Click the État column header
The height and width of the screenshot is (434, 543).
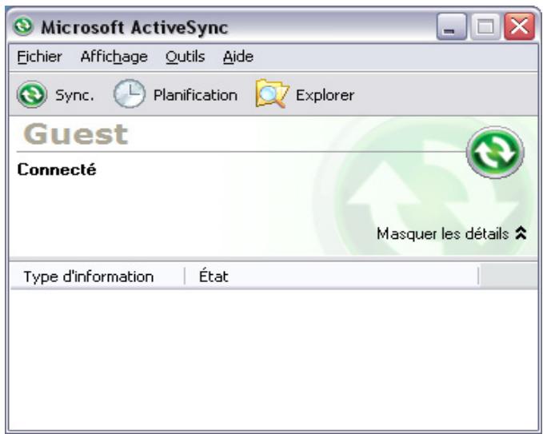(x=332, y=277)
